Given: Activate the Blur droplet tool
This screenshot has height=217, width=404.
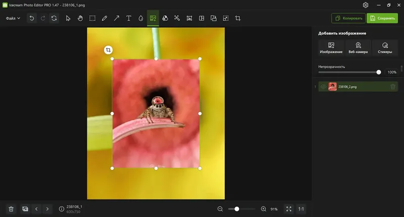Looking at the screenshot, I should tap(141, 18).
